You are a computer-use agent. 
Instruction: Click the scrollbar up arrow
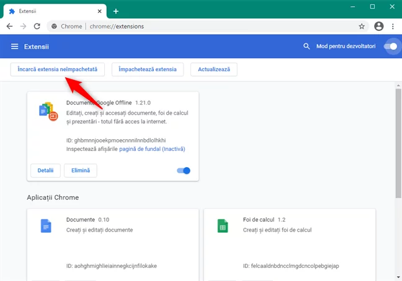coord(398,85)
